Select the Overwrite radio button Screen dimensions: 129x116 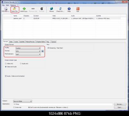(x=14, y=107)
